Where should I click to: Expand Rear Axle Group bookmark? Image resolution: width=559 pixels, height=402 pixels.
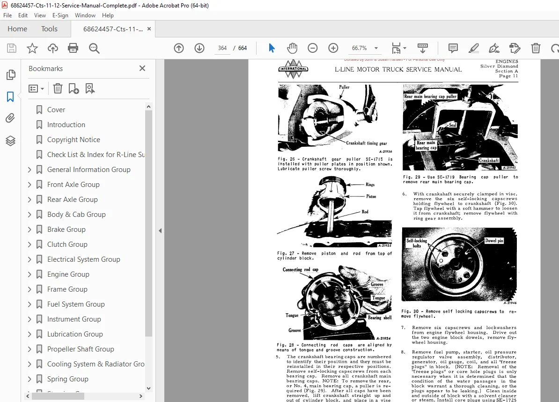[29, 200]
